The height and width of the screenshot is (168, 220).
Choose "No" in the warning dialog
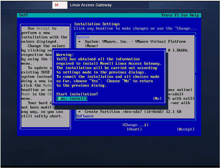[157, 99]
